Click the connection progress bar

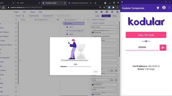click(76, 66)
